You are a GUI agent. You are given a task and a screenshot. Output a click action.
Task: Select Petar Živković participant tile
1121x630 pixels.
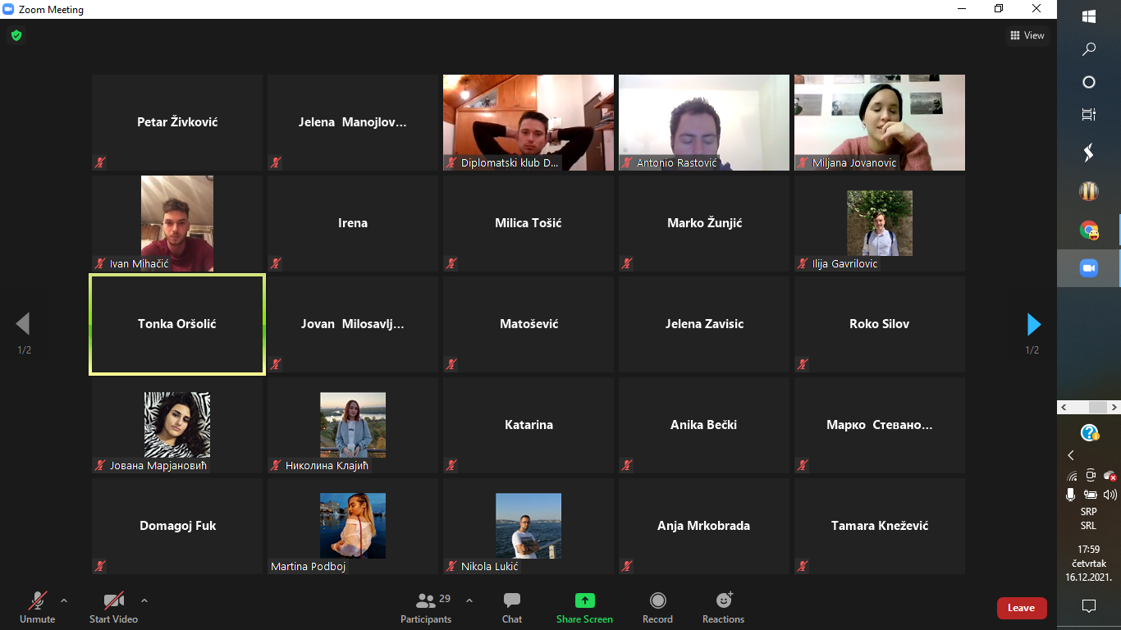coord(177,122)
